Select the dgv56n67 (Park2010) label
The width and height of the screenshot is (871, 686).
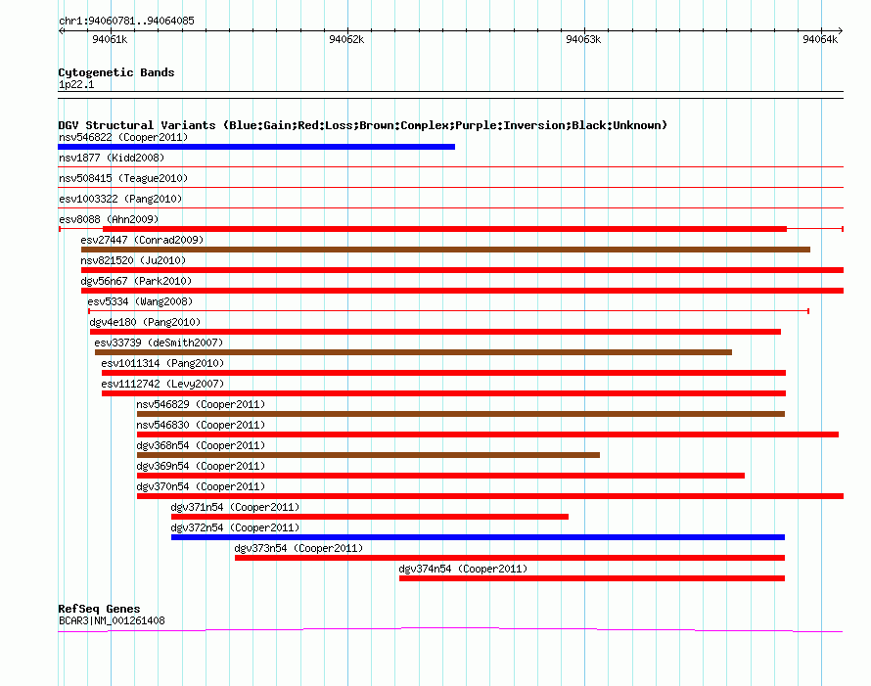136,281
